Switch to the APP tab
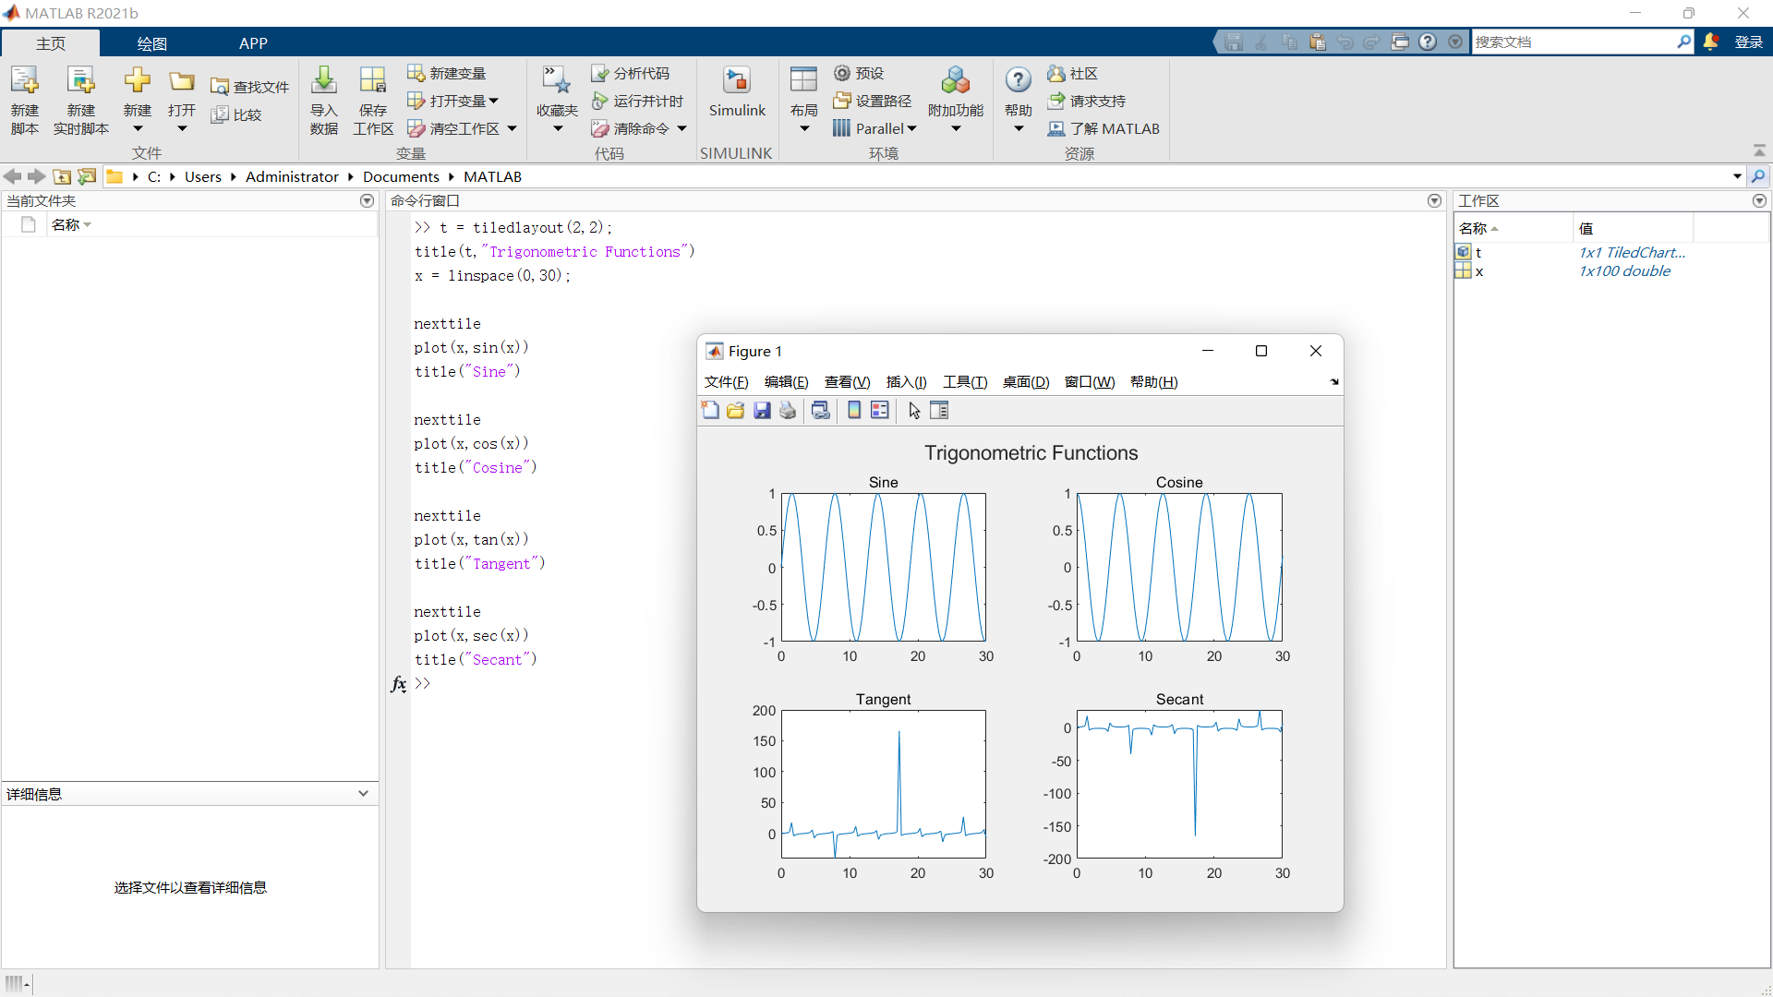 tap(253, 43)
